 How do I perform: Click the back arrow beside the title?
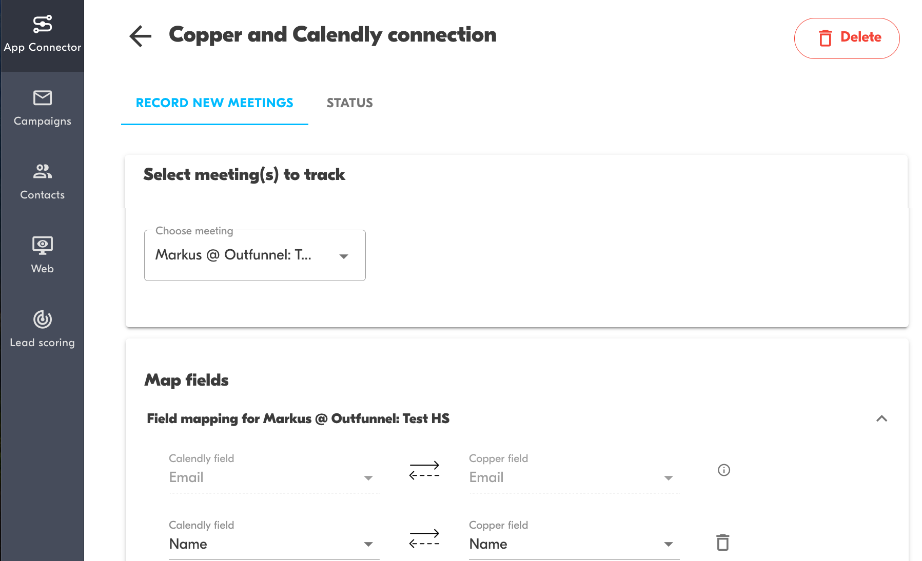point(140,36)
